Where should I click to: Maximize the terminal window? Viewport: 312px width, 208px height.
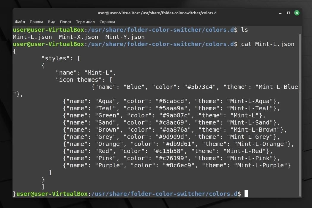(288, 13)
